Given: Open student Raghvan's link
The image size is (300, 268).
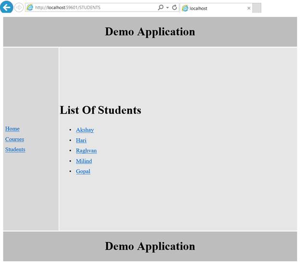Looking at the screenshot, I should pyautogui.click(x=86, y=151).
